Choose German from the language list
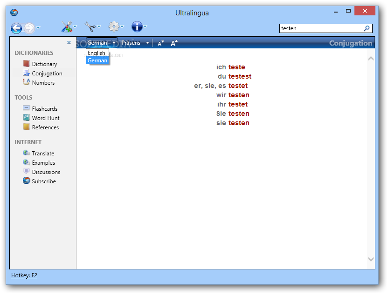 pos(97,60)
